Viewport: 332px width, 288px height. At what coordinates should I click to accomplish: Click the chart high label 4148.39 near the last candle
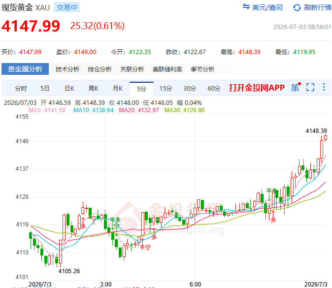click(316, 131)
